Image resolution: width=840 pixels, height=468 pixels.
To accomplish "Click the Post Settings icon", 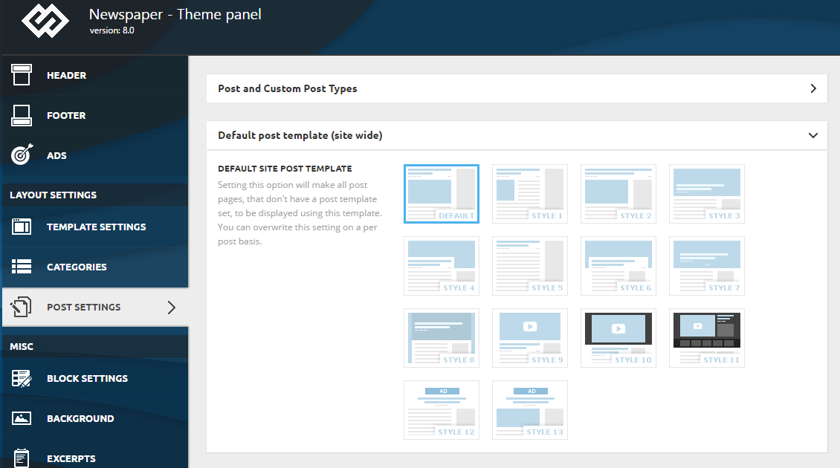I will 20,307.
